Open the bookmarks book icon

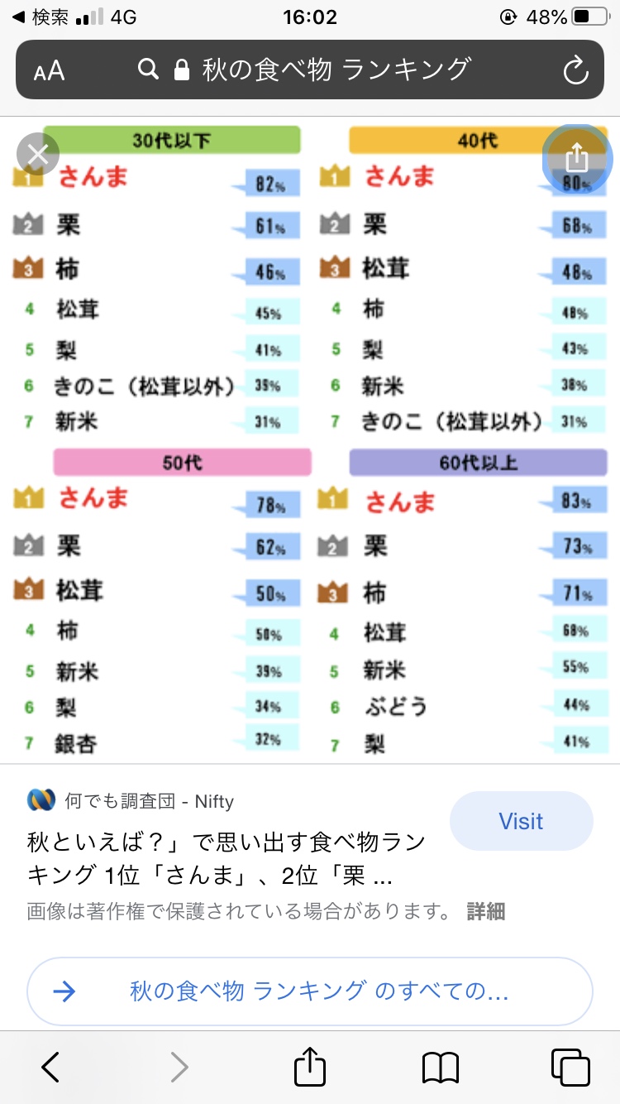click(x=440, y=1067)
